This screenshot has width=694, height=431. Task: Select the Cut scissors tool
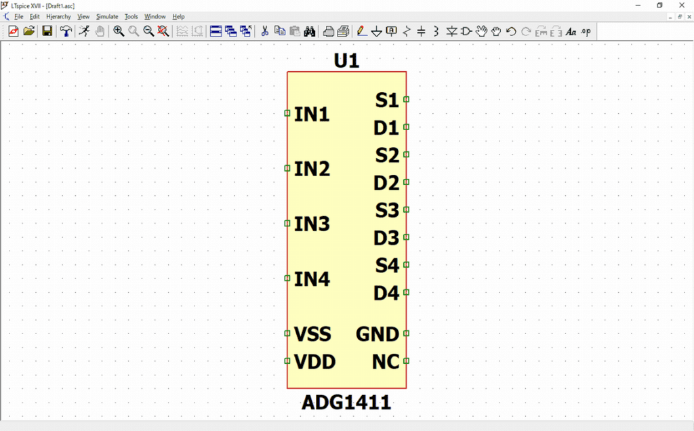point(265,31)
